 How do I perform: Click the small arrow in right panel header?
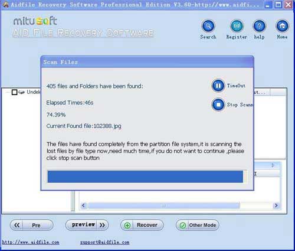tap(273, 165)
